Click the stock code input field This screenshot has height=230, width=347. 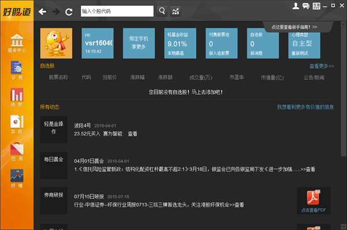tap(117, 11)
